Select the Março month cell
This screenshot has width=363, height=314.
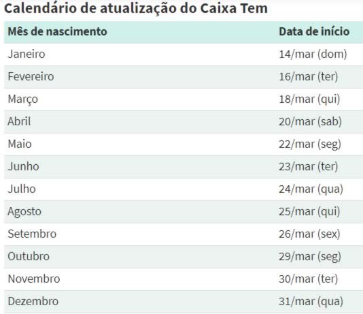[x=22, y=99]
